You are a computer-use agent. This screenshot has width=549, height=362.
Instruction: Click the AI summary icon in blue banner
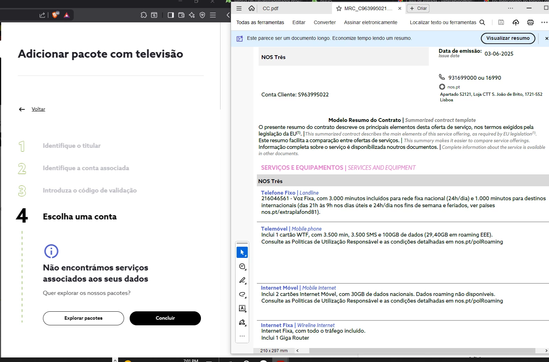click(x=240, y=38)
